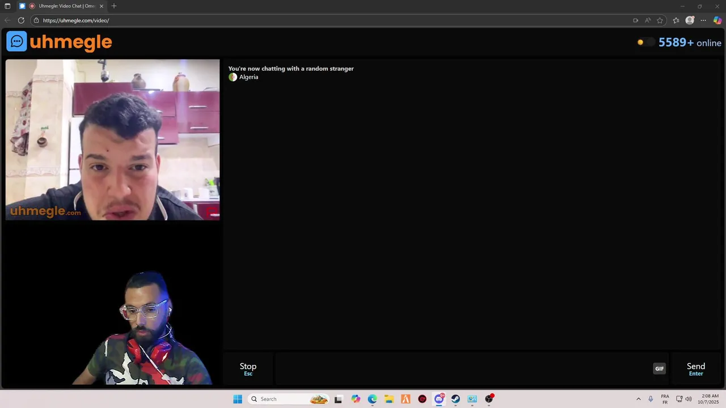The image size is (726, 408).
Task: Click the site info lock icon
Action: coord(36,20)
